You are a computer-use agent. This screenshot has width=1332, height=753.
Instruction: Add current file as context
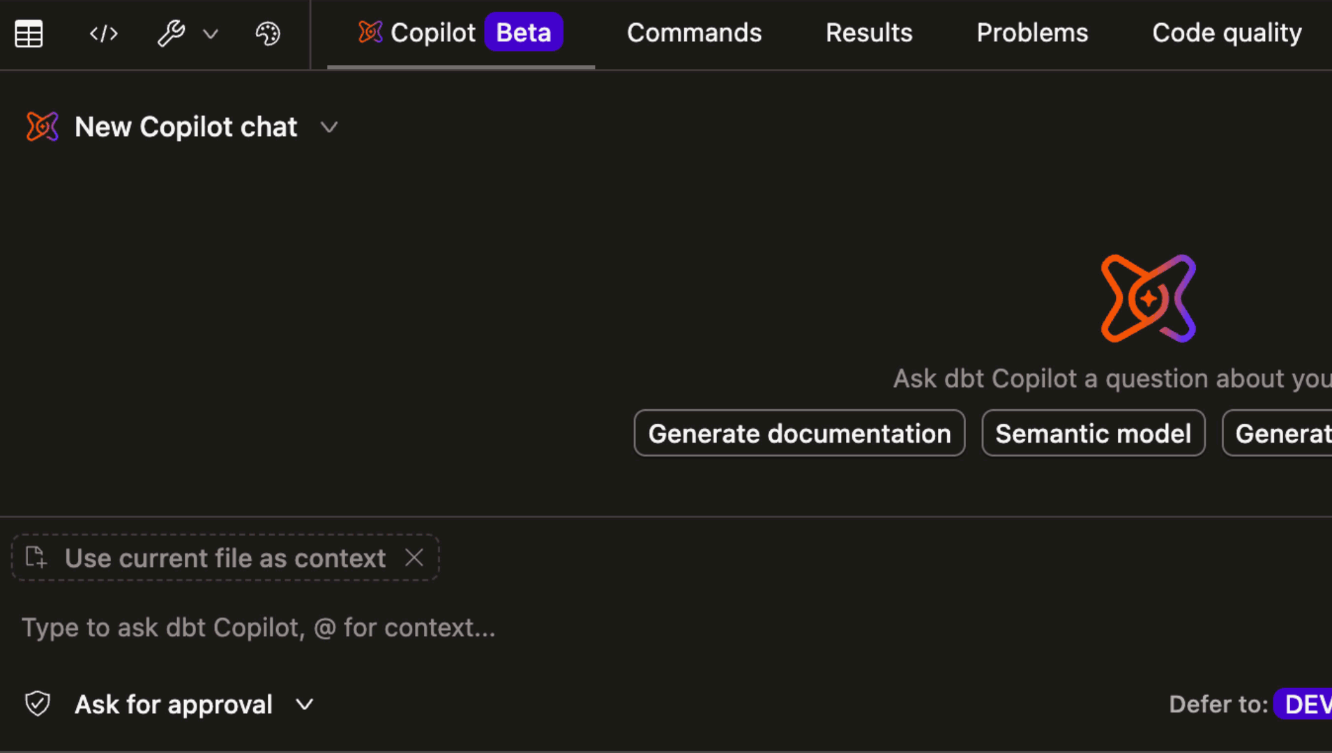[x=225, y=558]
